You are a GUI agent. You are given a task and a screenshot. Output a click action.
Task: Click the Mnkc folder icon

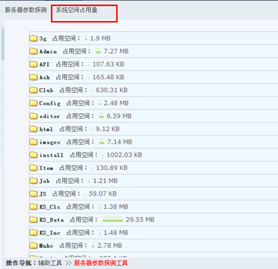pyautogui.click(x=33, y=245)
